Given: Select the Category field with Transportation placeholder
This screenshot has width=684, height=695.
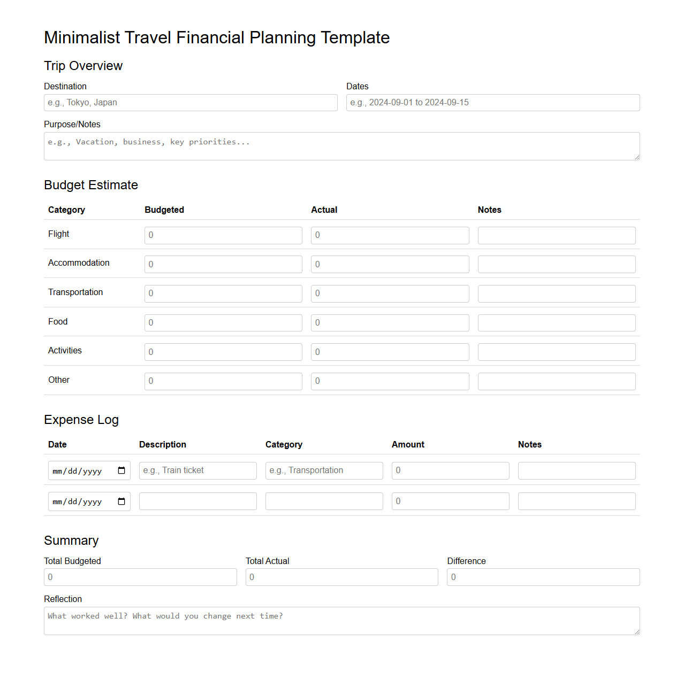Looking at the screenshot, I should 324,470.
